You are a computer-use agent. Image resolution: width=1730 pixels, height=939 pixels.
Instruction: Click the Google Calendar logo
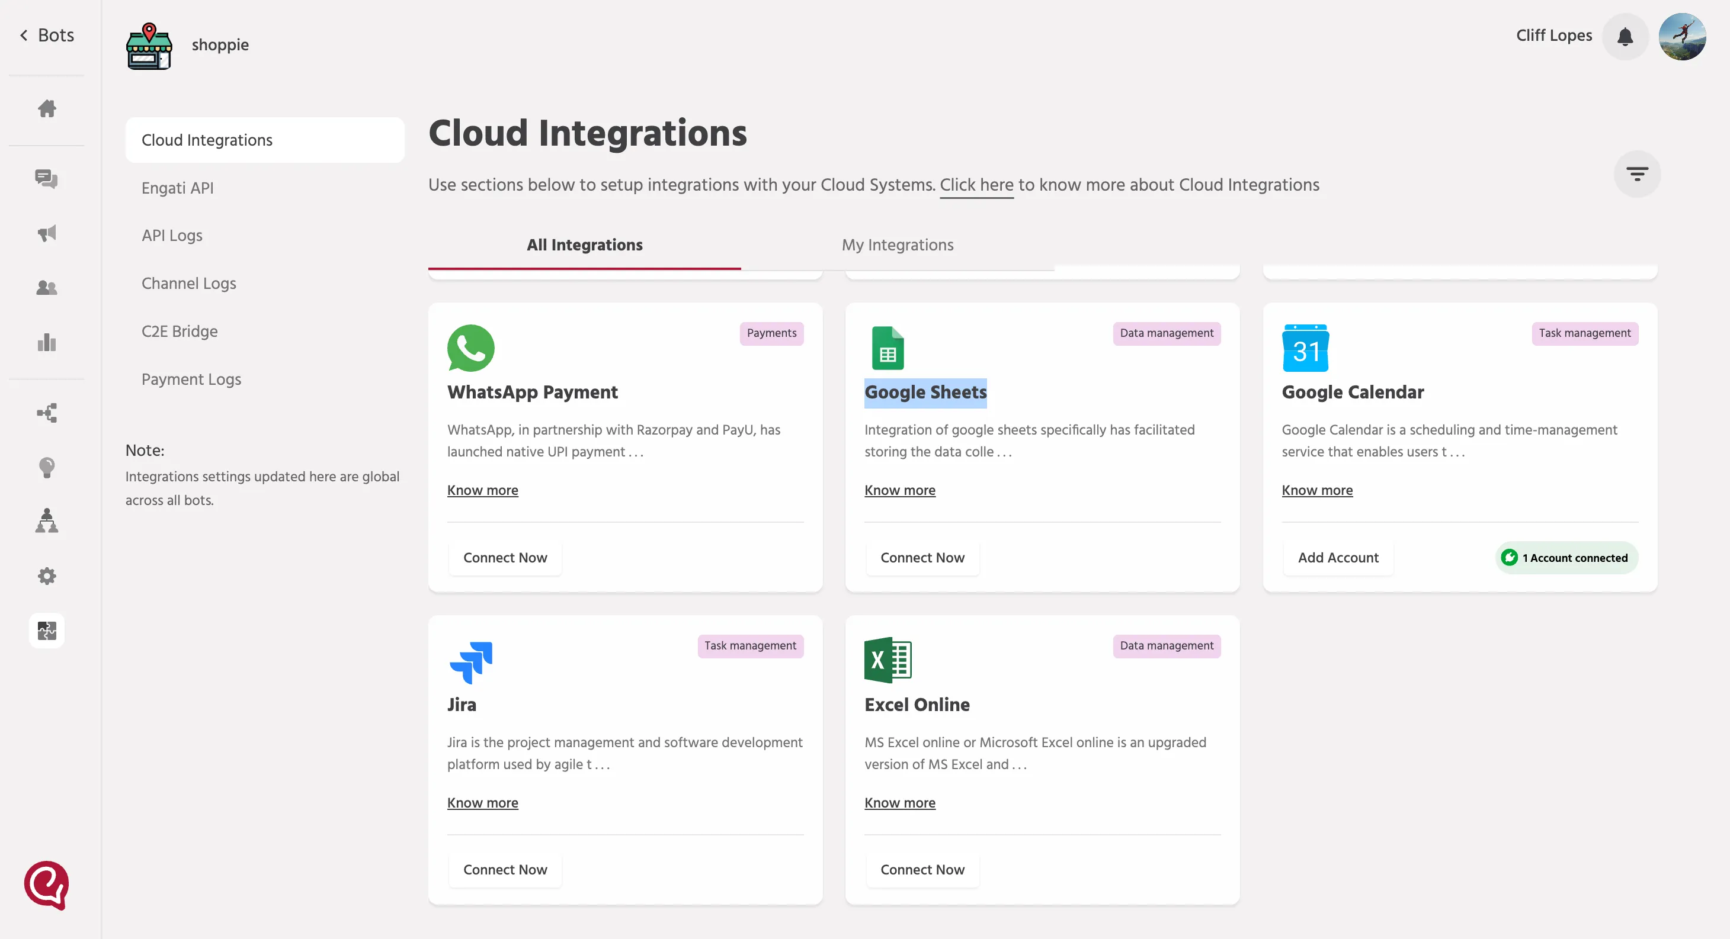click(x=1305, y=348)
